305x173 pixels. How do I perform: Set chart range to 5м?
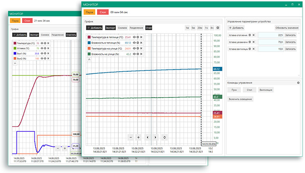(x=193, y=28)
